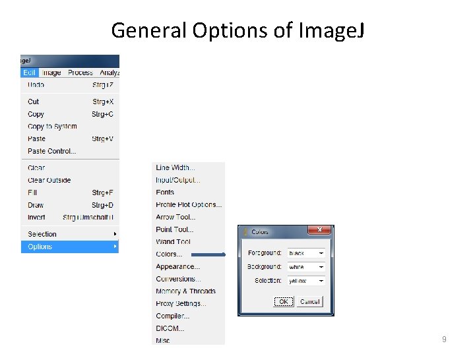The image size is (475, 356).
Task: Choose Misc options entry
Action: click(x=188, y=340)
